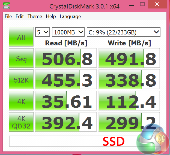Click the CrystalDiskMark app icon in title bar
The image size is (170, 155).
coord(6,6)
